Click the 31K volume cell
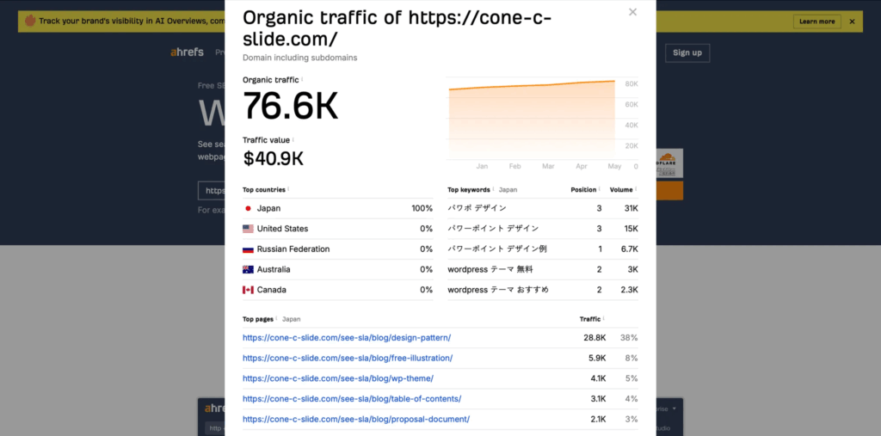This screenshot has width=881, height=436. click(x=631, y=208)
